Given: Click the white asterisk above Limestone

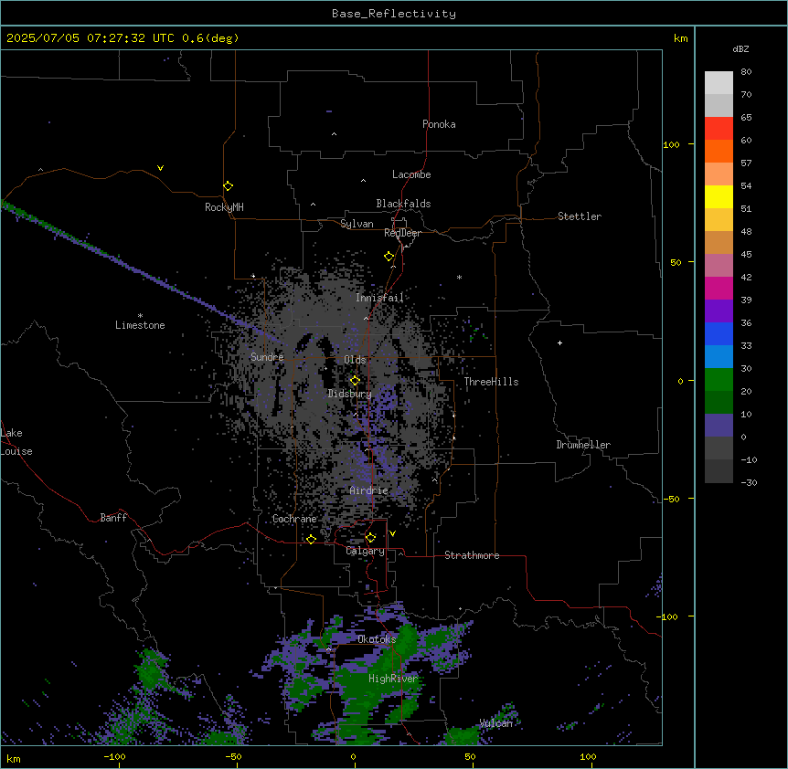Looking at the screenshot, I should (140, 316).
